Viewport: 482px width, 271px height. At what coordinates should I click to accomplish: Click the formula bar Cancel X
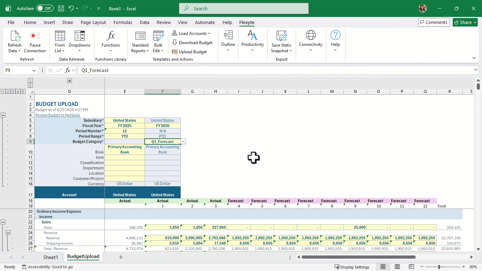click(x=50, y=70)
